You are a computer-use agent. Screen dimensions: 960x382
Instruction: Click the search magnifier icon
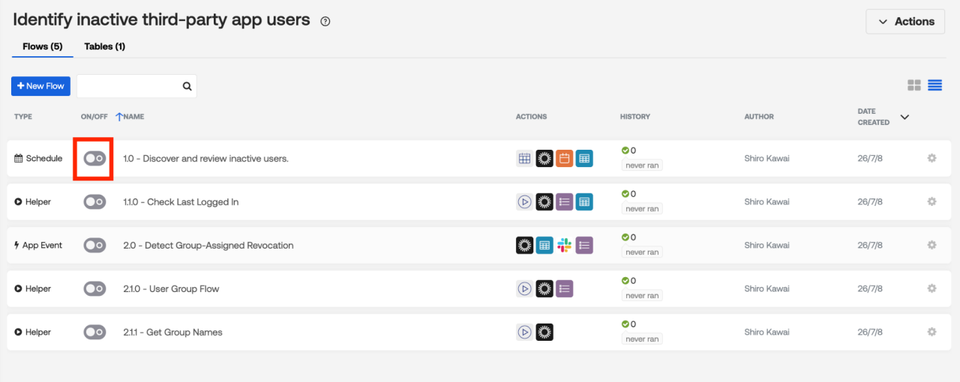(x=187, y=86)
